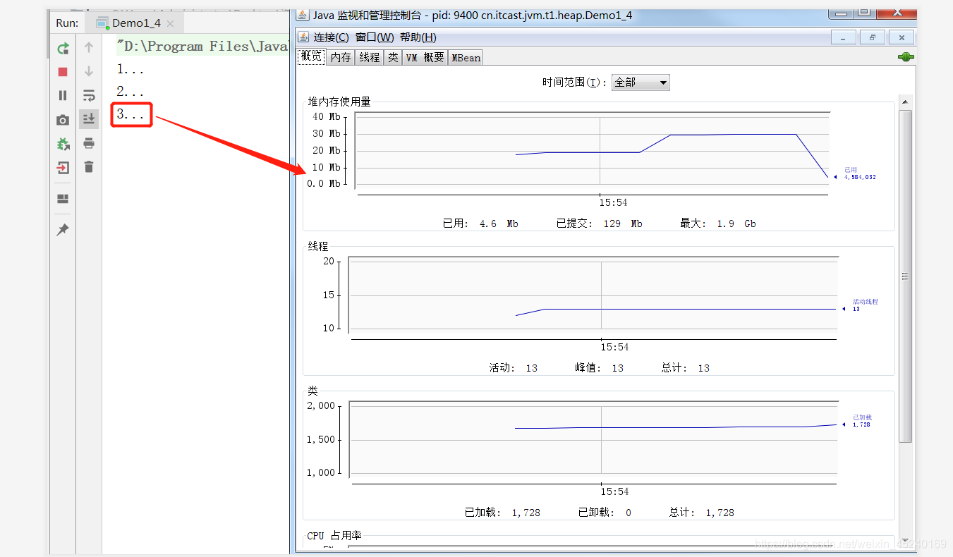Switch to the VM 概要 tab
The image size is (953, 557).
pos(425,58)
